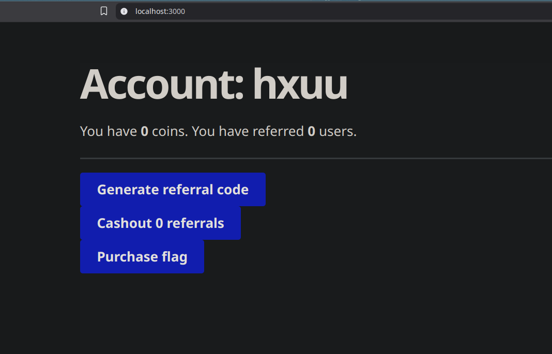Click the bookmark icon in the browser toolbar
The image size is (552, 354).
point(104,10)
